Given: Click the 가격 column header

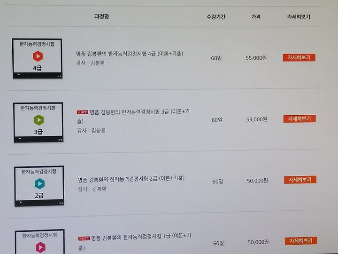Looking at the screenshot, I should (x=256, y=17).
